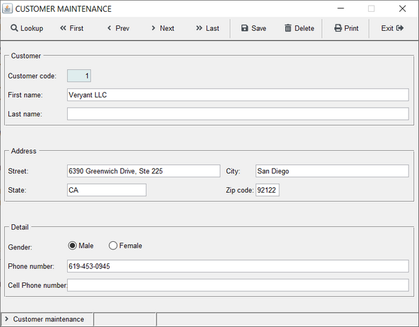The width and height of the screenshot is (419, 327).
Task: Click the First name field
Action: coord(237,94)
